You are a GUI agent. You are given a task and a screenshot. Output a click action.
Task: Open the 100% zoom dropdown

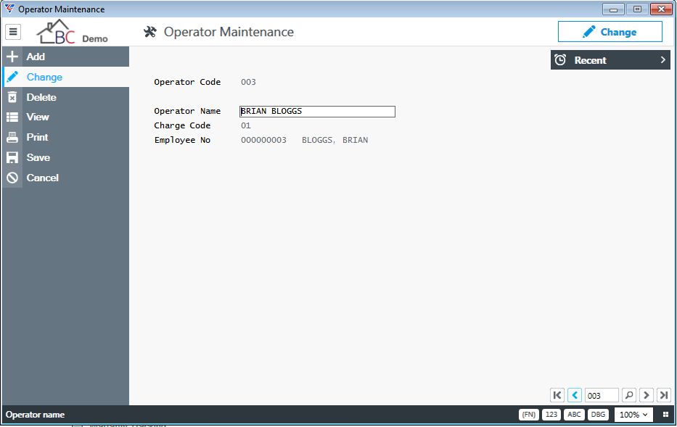pyautogui.click(x=633, y=415)
